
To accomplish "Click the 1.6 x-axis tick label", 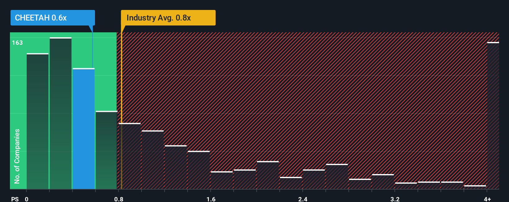I will 211,199.
